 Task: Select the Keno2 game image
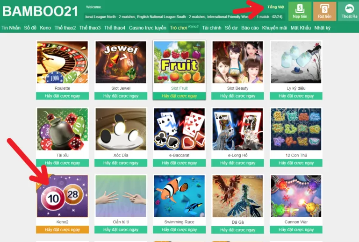click(x=62, y=196)
